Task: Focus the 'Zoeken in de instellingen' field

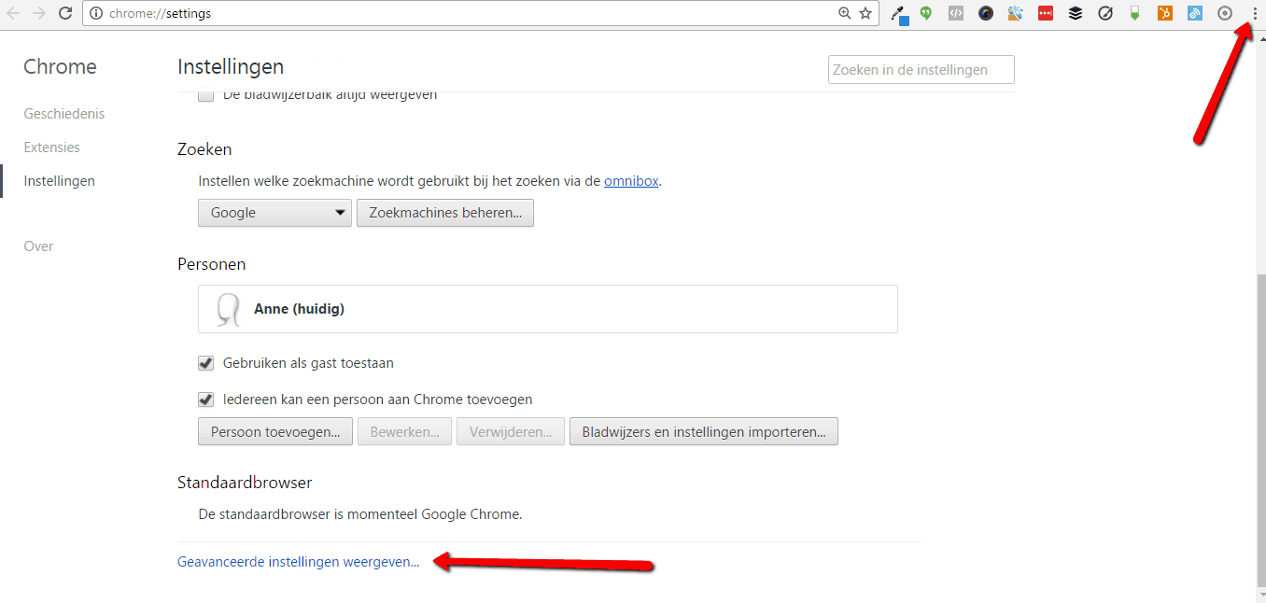Action: point(921,70)
